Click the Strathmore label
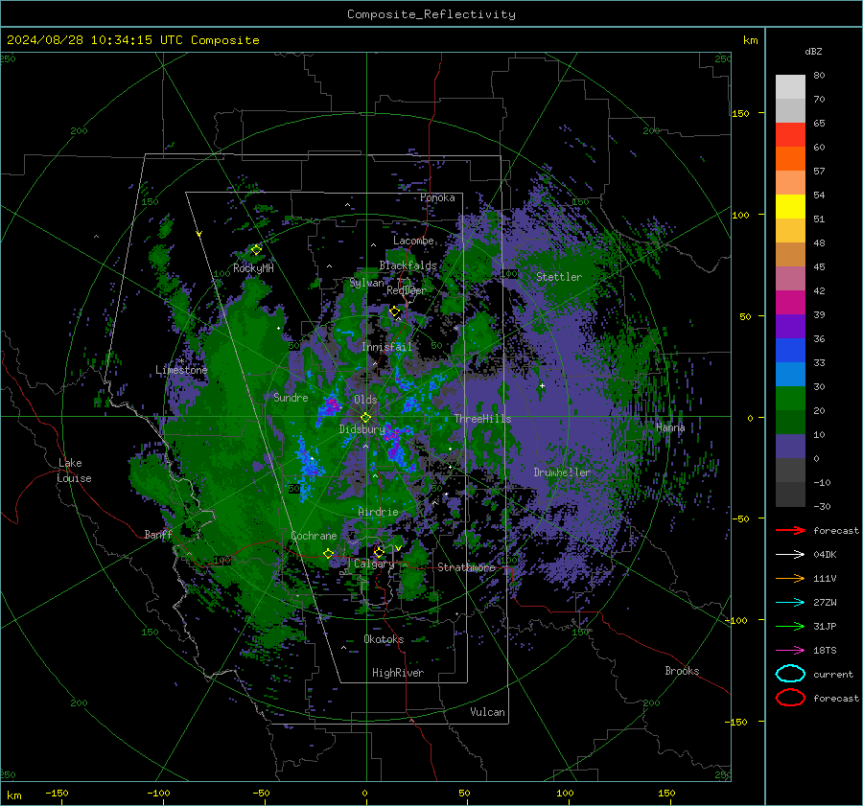Screen dimensions: 863x806 point(467,567)
